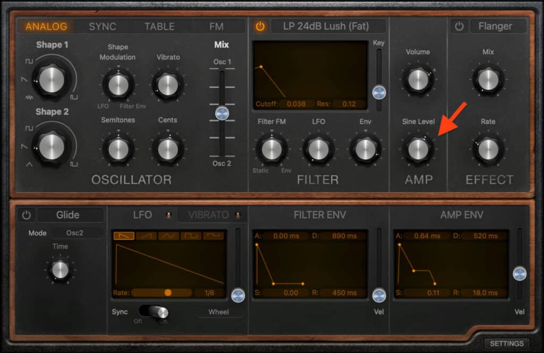Open the TABLE oscillator tab

tap(159, 26)
